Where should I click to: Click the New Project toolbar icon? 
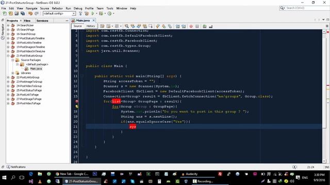tap(10, 13)
